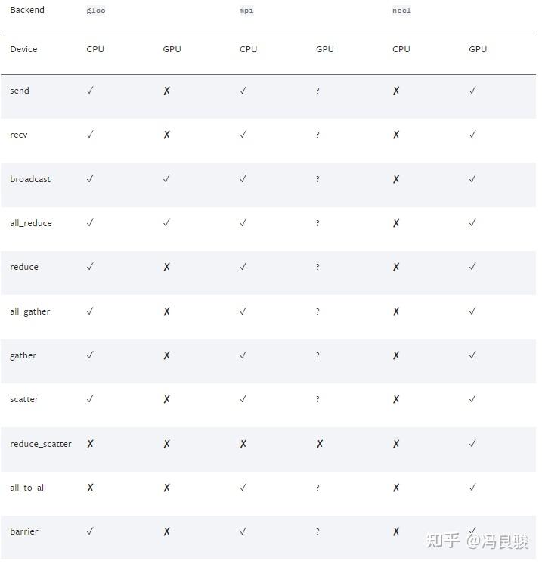The height and width of the screenshot is (564, 542).
Task: Click the nccl backend header
Action: tap(401, 11)
